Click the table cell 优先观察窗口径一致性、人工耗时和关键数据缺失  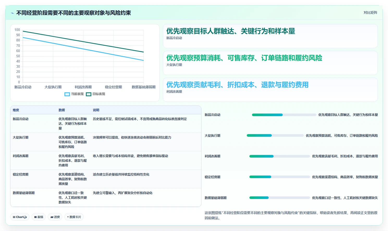click(x=73, y=198)
